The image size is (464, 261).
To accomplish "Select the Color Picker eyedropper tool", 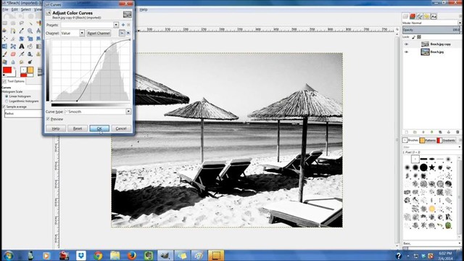I will (x=22, y=30).
